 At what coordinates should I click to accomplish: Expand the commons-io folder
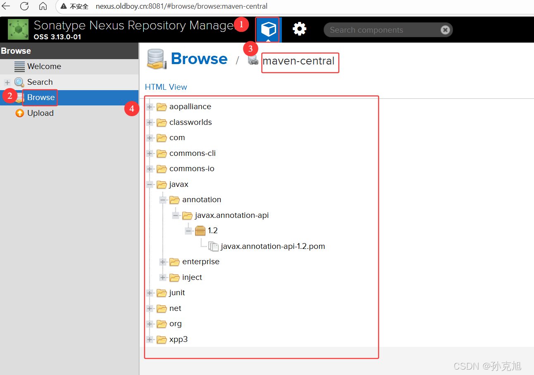point(150,169)
